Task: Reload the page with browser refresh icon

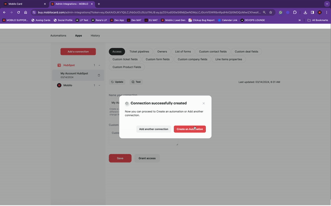Action: coord(19,13)
